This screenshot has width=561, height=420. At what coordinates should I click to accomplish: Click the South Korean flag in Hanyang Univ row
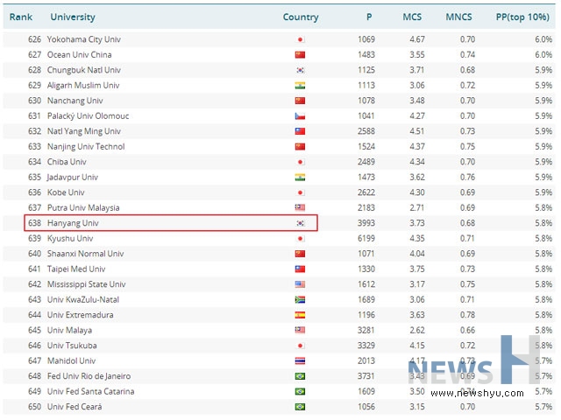pos(300,223)
